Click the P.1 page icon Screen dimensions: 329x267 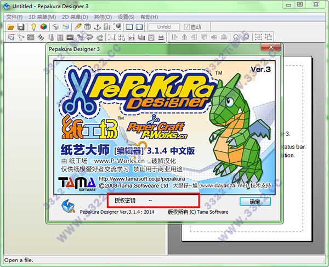pos(132,37)
